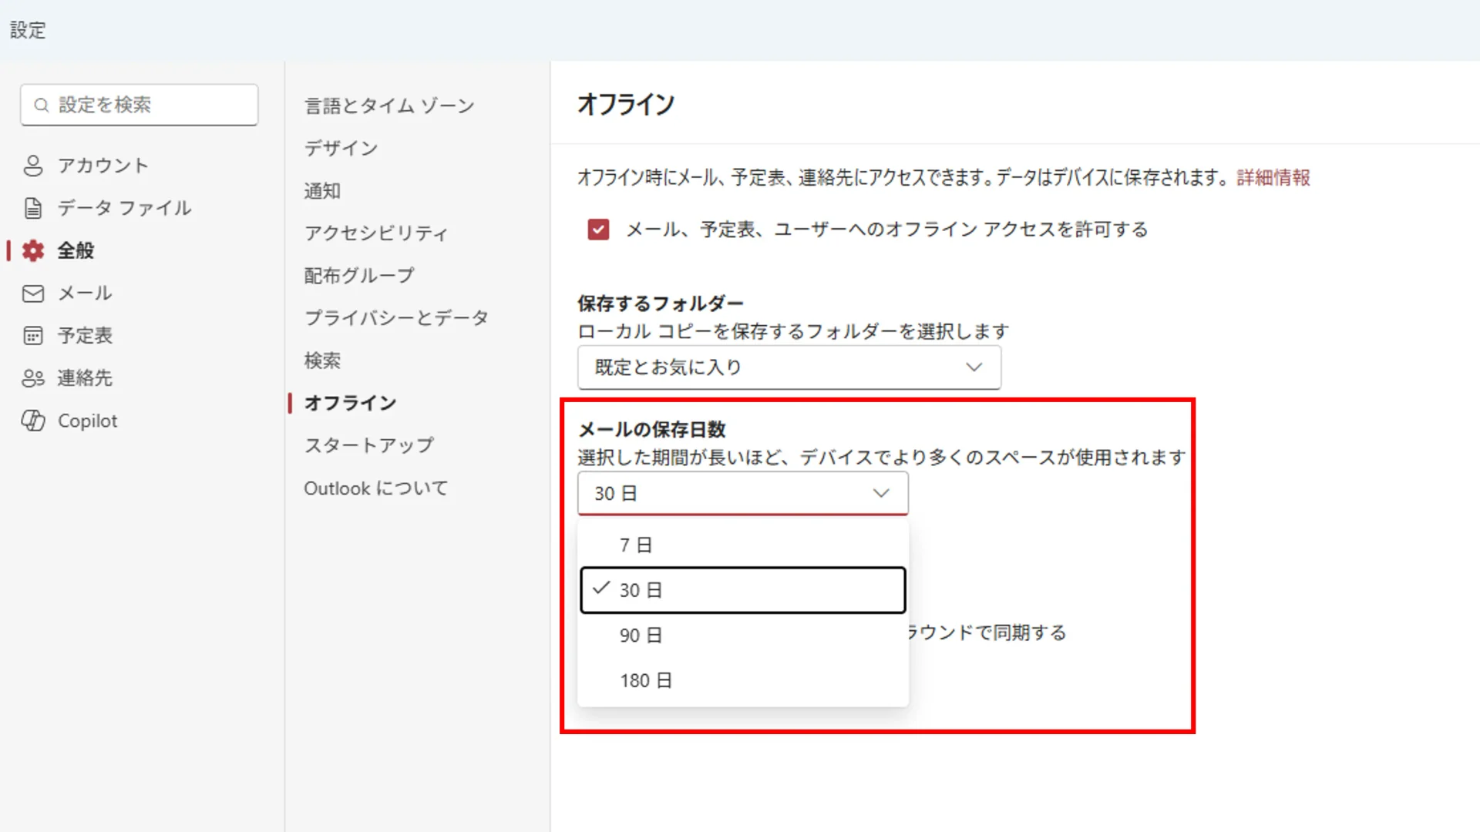Click the データ ファイル document icon
Screen dimensions: 1480x832
pyautogui.click(x=33, y=208)
